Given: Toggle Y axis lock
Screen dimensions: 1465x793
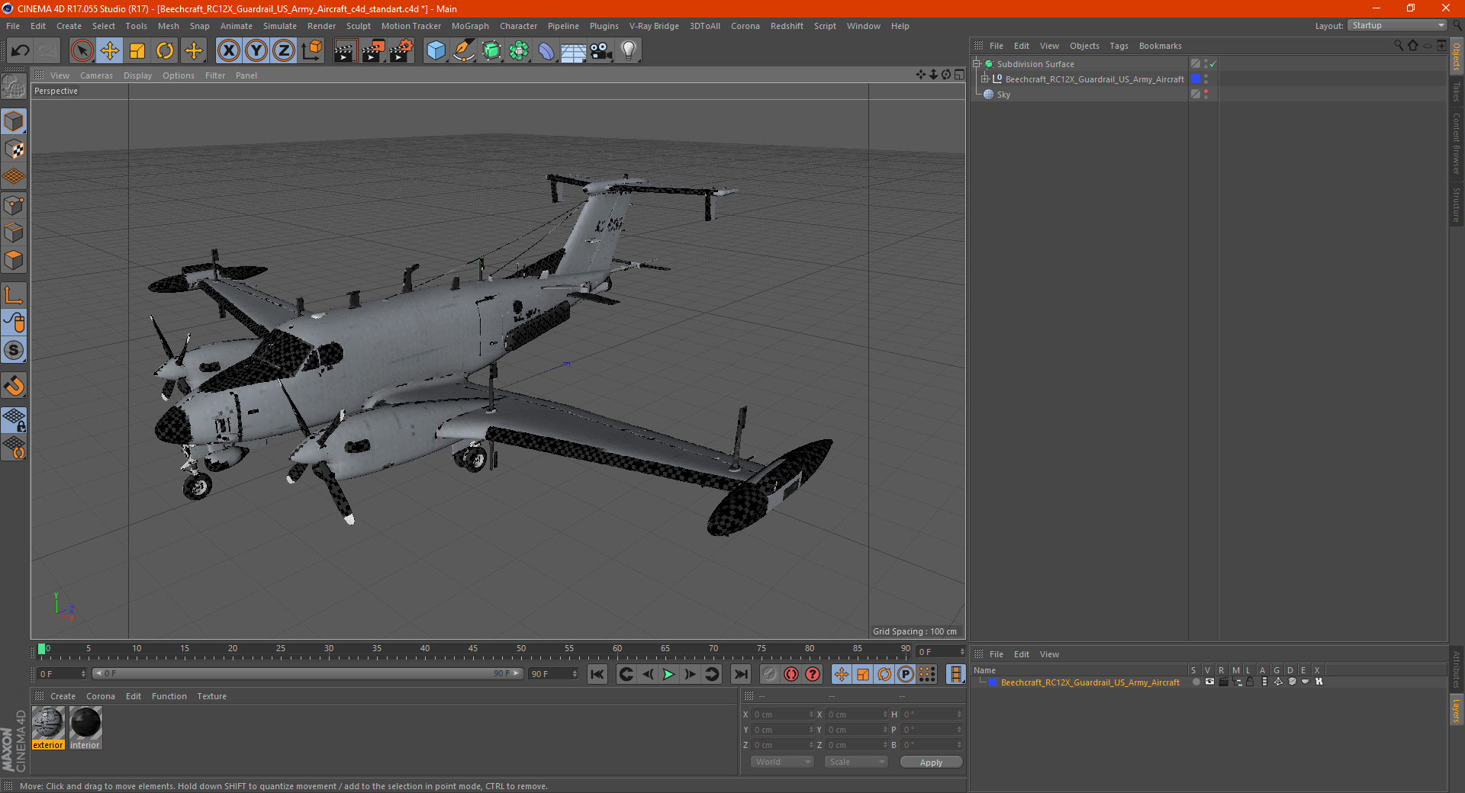Looking at the screenshot, I should point(256,51).
